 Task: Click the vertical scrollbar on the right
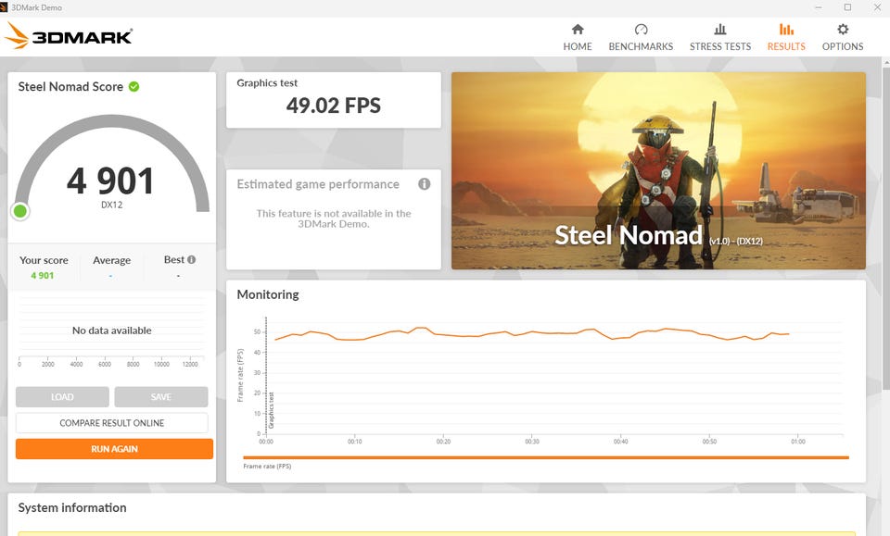885,227
